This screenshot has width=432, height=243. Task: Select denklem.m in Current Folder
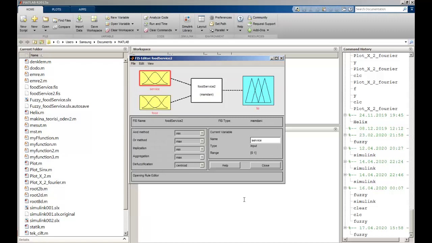click(x=40, y=62)
